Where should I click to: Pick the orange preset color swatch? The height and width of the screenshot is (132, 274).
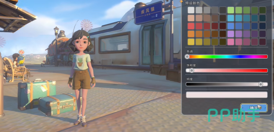point(191,34)
